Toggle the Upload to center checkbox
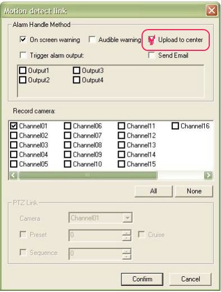 click(x=152, y=40)
